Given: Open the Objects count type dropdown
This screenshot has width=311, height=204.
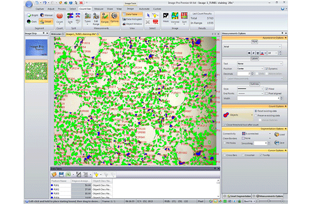Looking at the screenshot, I should (x=238, y=115).
